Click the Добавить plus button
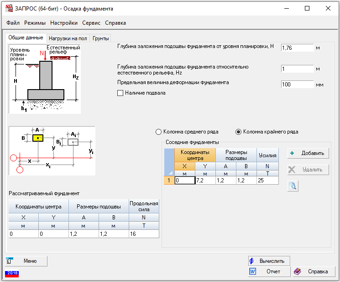Screen dimensions: 340x282 [308, 153]
